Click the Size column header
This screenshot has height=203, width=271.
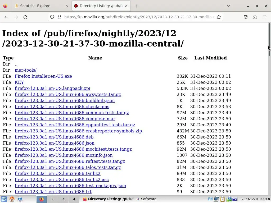[183, 58]
